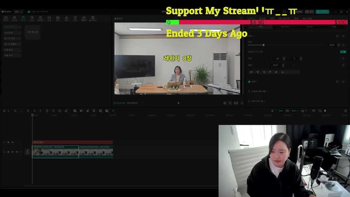The height and width of the screenshot is (197, 350).
Task: Open the Transitions tab
Action: tap(49, 19)
